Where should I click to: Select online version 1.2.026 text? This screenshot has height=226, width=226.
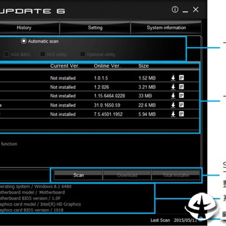(x=102, y=87)
